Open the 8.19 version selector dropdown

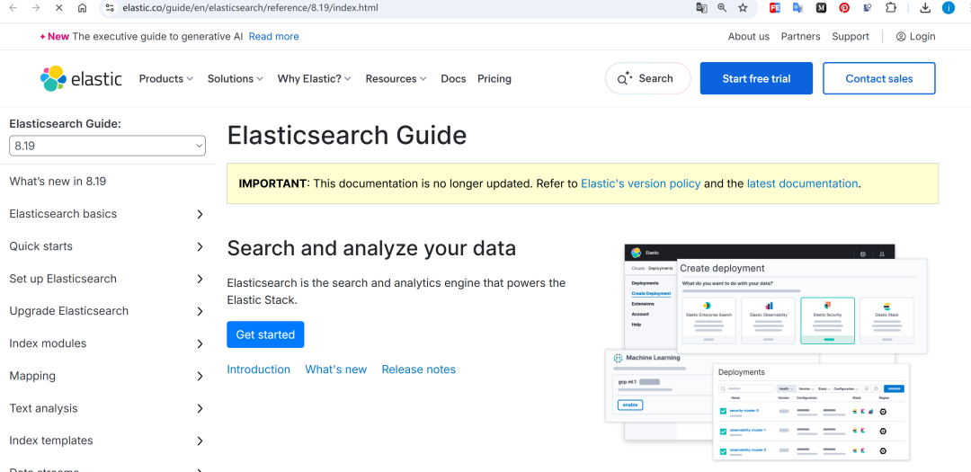(x=107, y=147)
